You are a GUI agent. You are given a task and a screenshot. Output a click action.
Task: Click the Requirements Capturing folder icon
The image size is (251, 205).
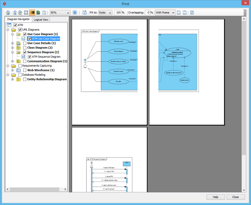(x=14, y=66)
